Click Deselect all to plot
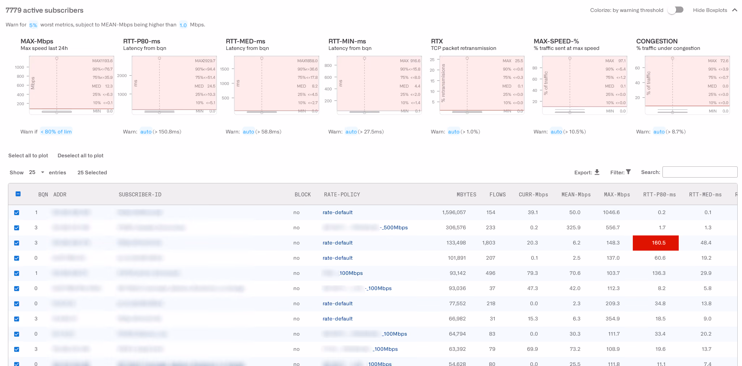Screen dimensions: 742x366 [81, 156]
